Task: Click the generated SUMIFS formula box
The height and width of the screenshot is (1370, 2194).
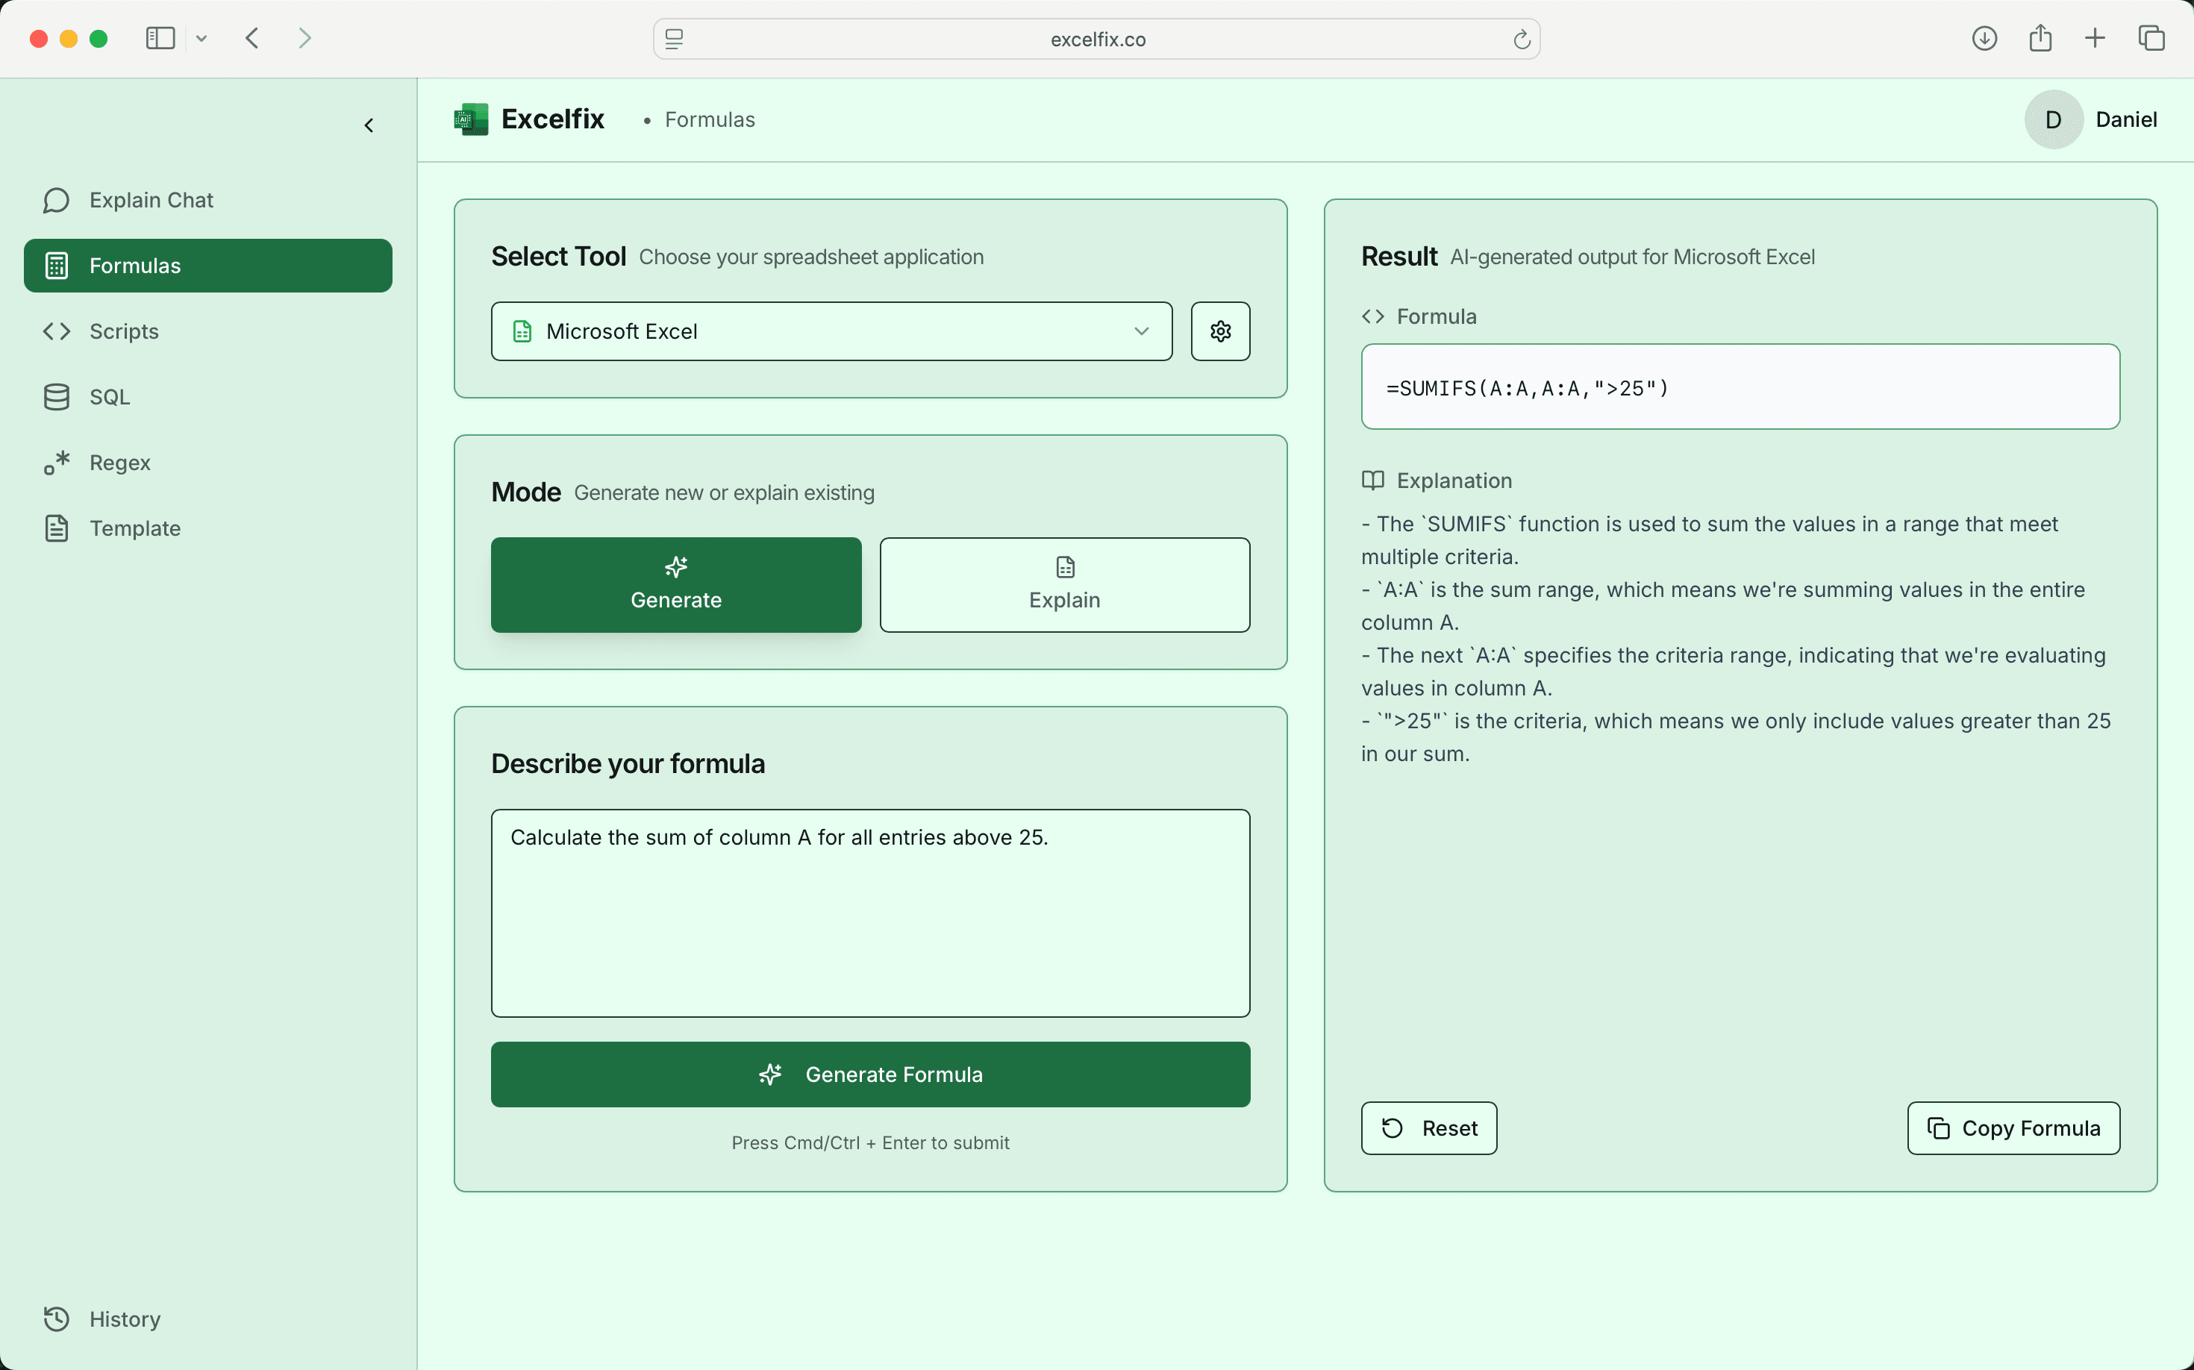Action: [x=1740, y=387]
